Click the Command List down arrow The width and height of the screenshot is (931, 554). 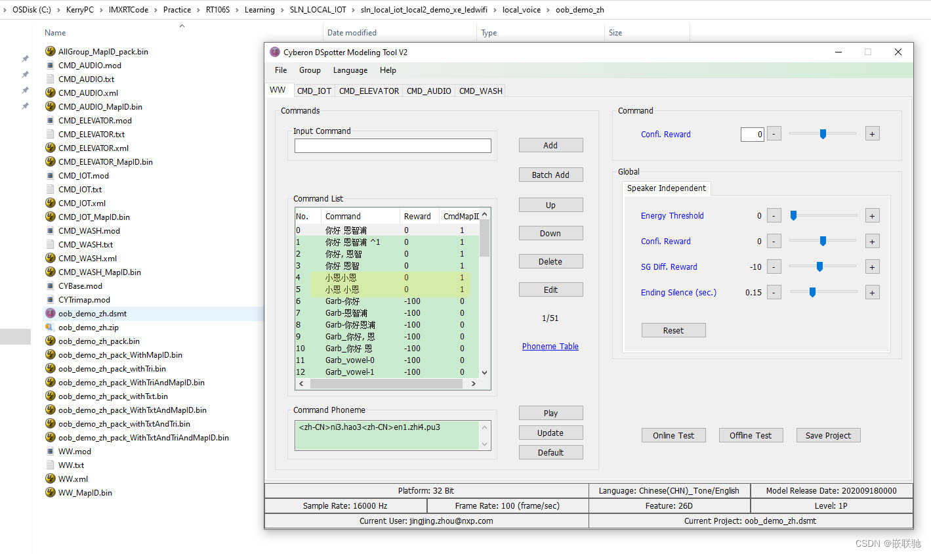pyautogui.click(x=485, y=373)
